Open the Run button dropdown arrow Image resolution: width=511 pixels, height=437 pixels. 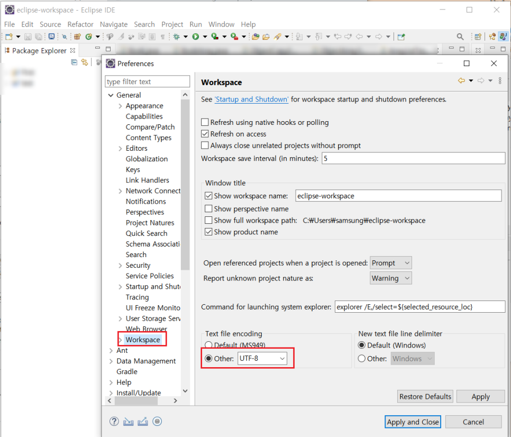(x=205, y=37)
